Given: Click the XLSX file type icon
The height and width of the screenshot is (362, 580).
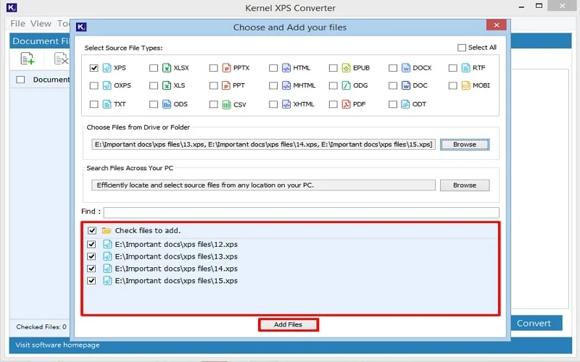Looking at the screenshot, I should (x=166, y=68).
